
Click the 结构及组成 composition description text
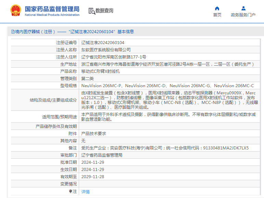pyautogui.click(x=169, y=100)
